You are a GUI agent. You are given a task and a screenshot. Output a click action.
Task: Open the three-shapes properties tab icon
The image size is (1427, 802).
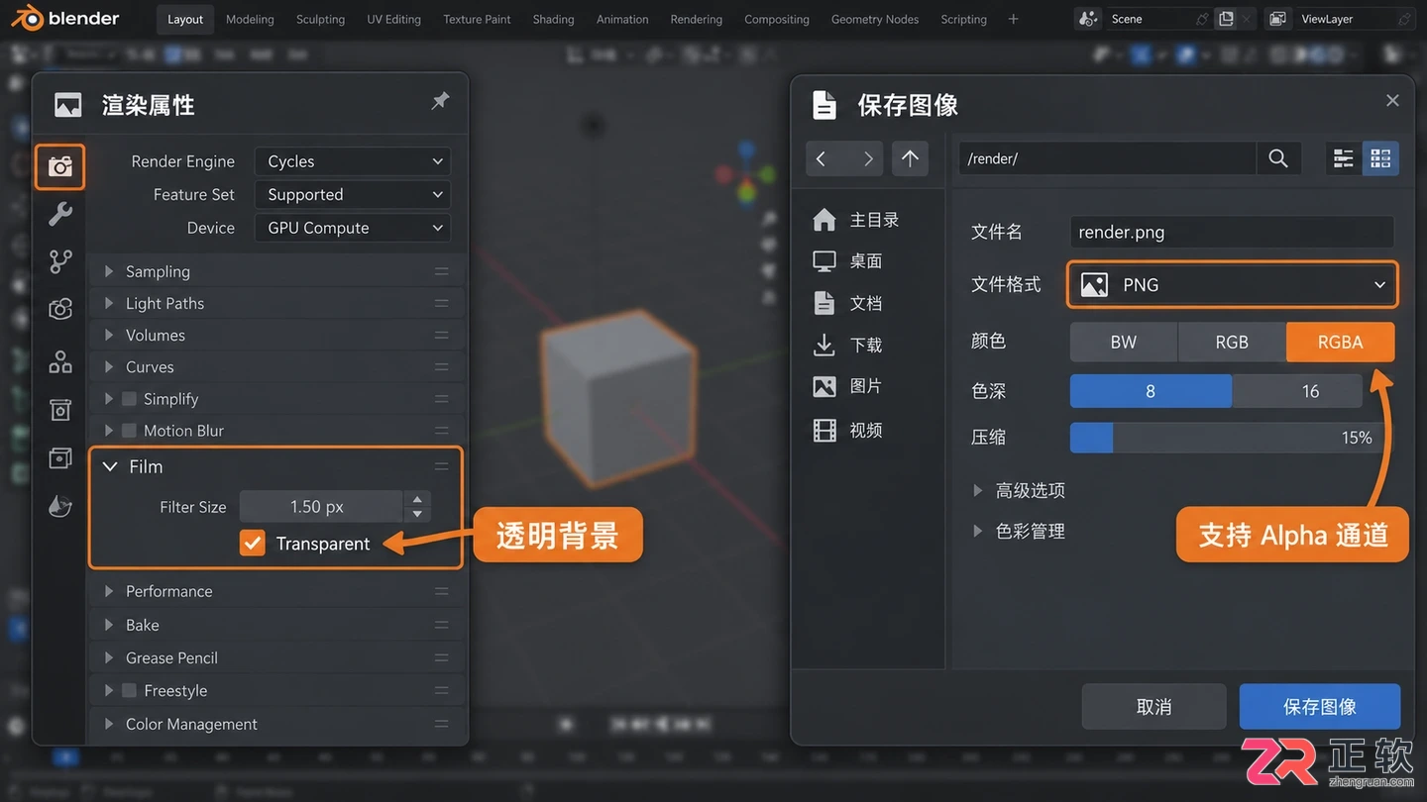click(60, 361)
